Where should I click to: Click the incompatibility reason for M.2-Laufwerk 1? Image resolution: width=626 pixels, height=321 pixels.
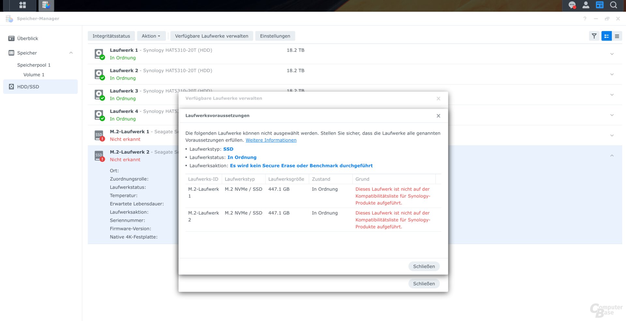pyautogui.click(x=393, y=196)
